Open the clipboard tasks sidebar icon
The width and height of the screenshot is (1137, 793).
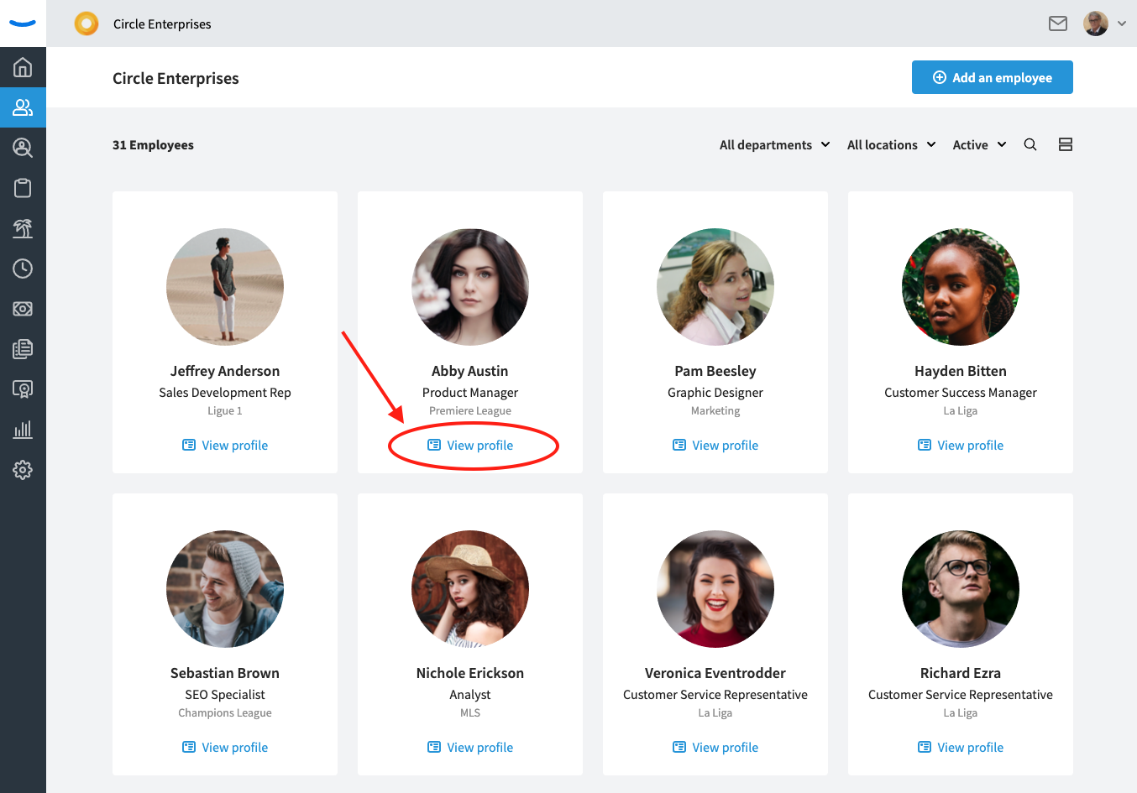23,188
